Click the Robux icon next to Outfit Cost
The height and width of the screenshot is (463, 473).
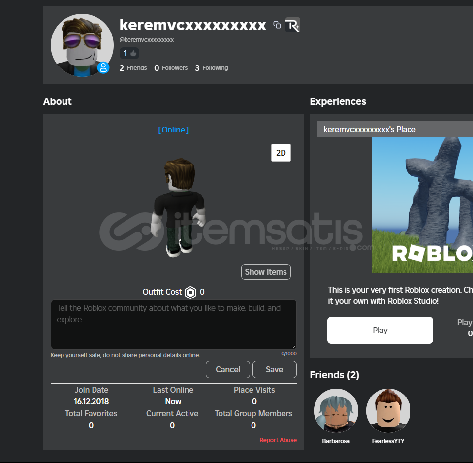(x=190, y=292)
